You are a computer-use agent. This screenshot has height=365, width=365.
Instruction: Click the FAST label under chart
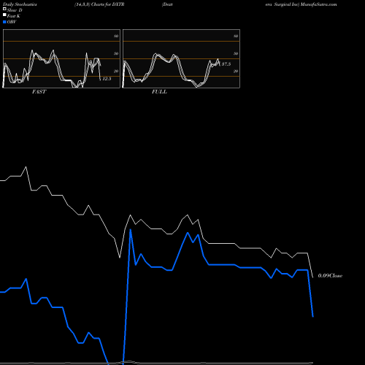[39, 92]
